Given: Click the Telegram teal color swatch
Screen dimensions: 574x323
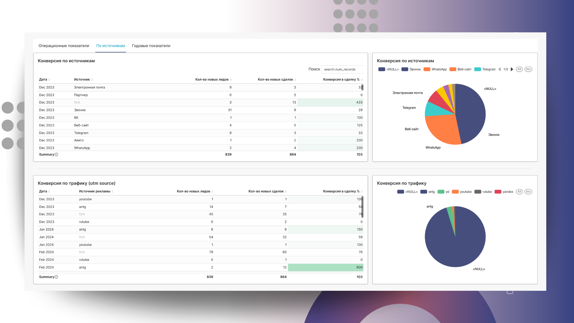Looking at the screenshot, I should click(x=478, y=69).
